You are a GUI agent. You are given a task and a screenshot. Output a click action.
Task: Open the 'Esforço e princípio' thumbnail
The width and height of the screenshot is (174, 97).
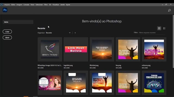click(x=102, y=83)
